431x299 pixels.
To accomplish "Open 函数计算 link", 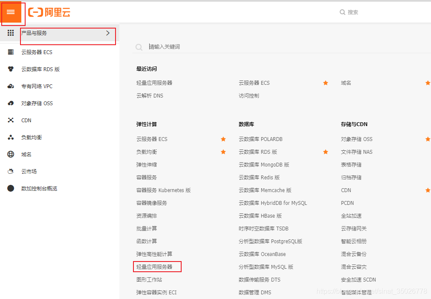I will (147, 241).
